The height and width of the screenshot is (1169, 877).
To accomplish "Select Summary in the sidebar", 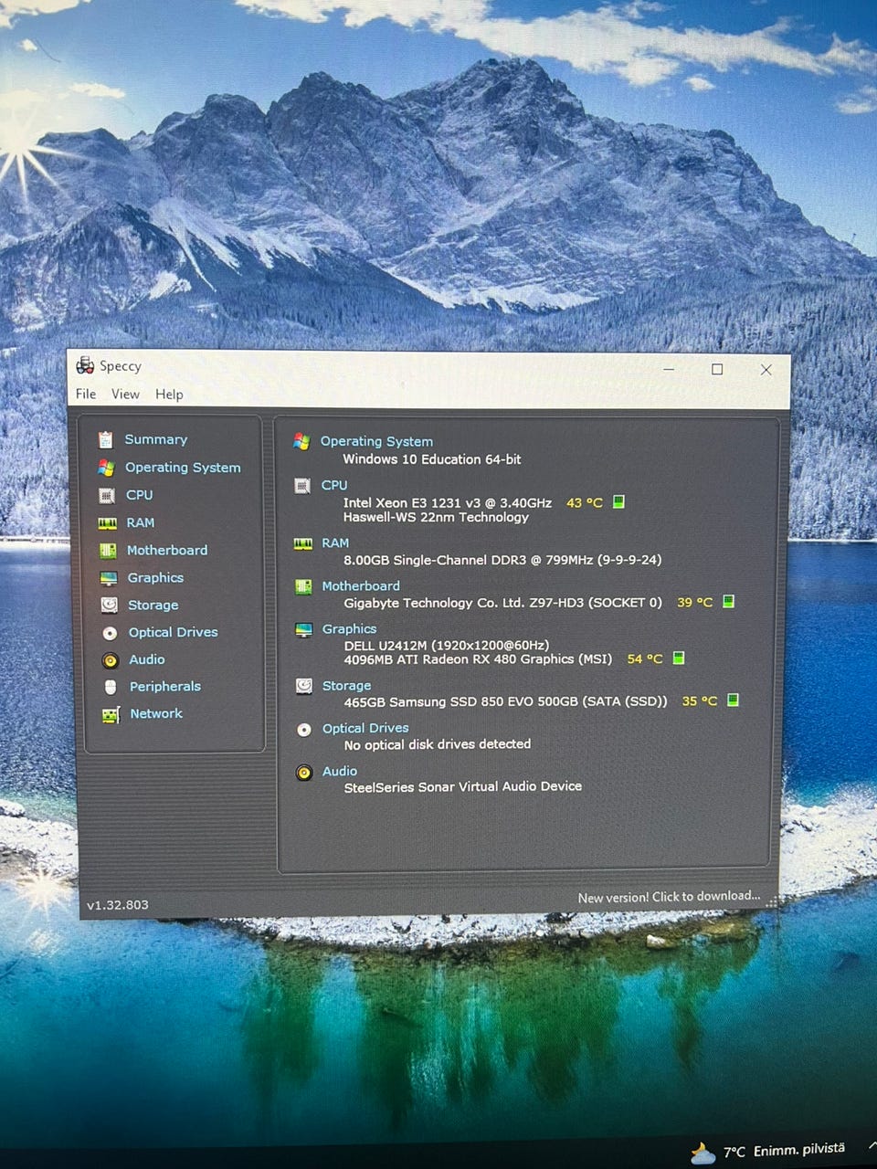I will [x=155, y=439].
